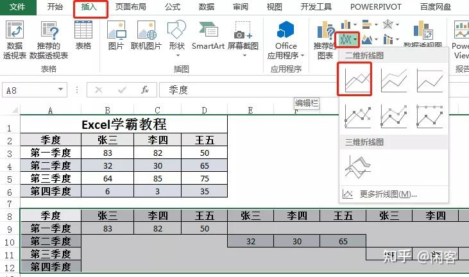
Task: Open the 文件 File tab
Action: pos(17,7)
